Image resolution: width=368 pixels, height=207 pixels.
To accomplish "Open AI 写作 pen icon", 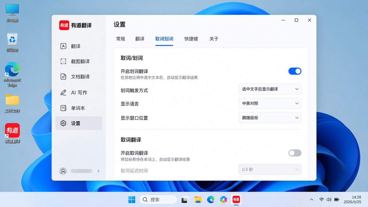I will pos(63,92).
